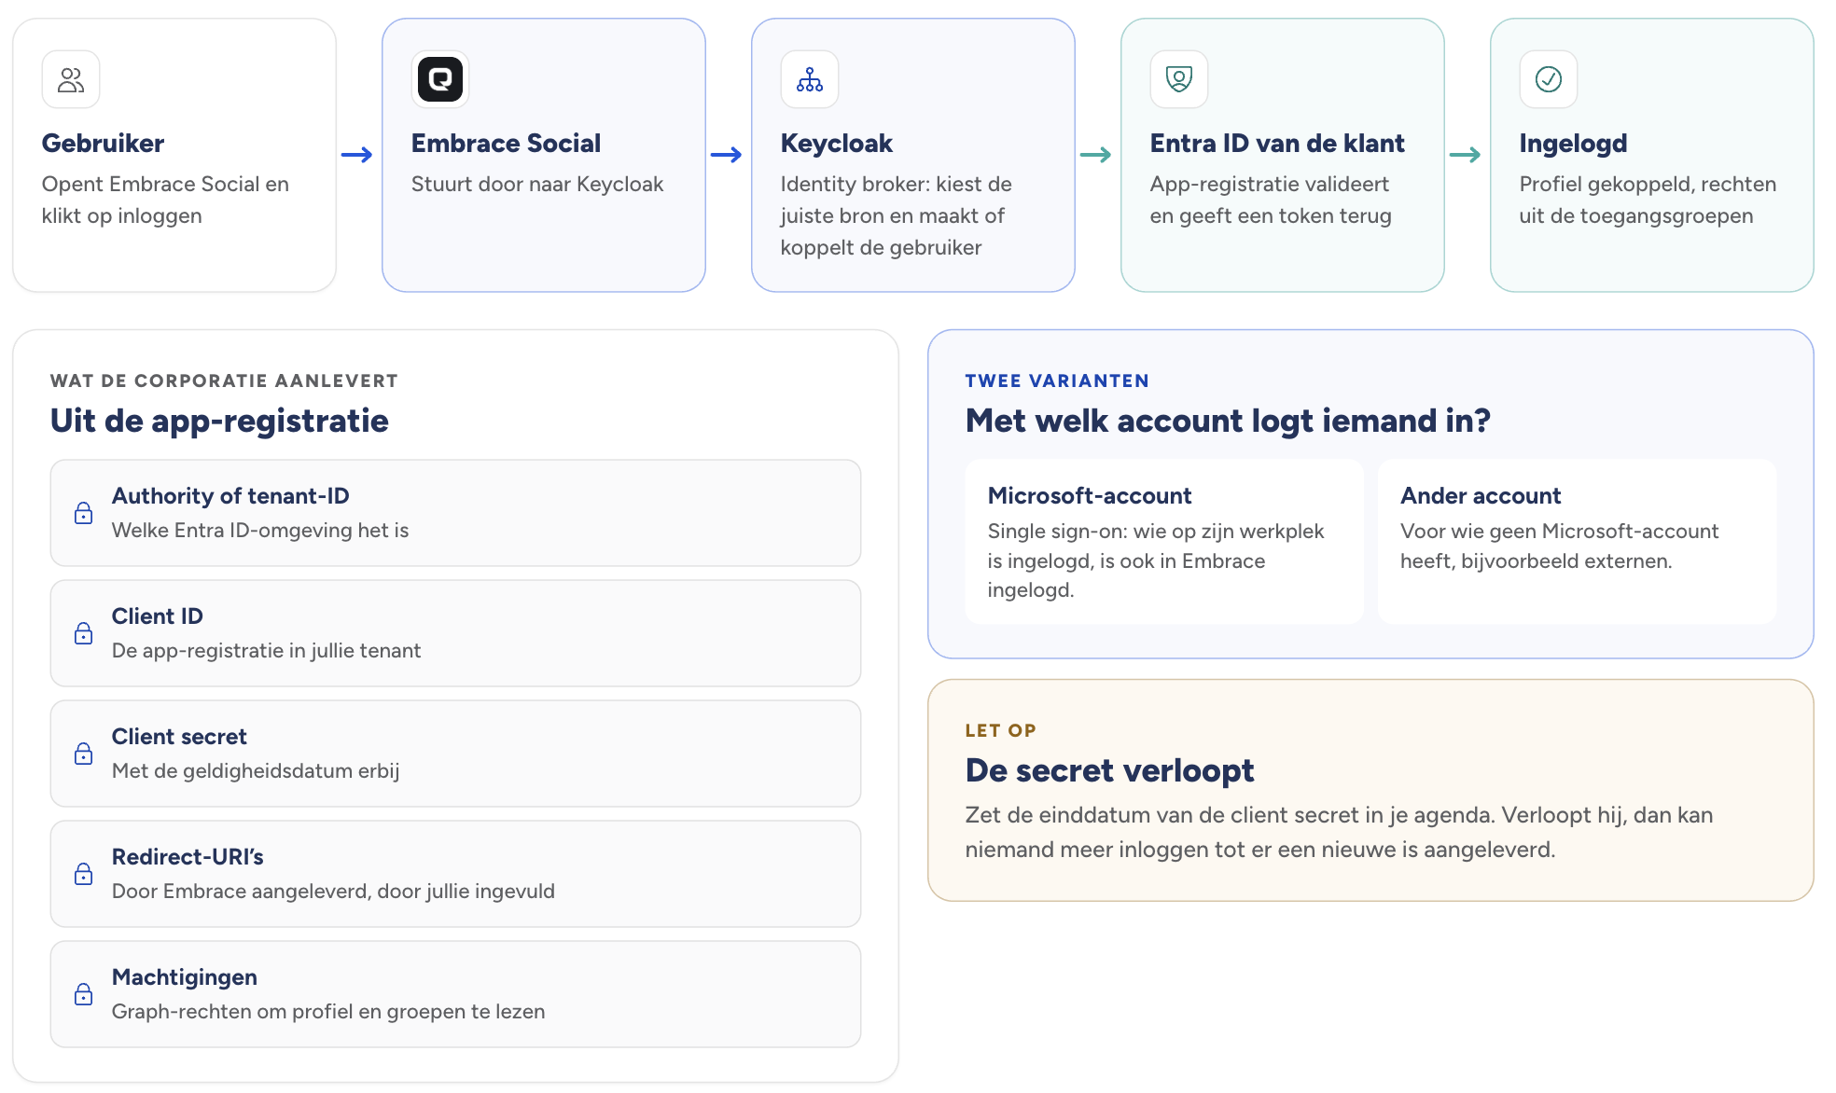
Task: Click the lock icon beside Client ID
Action: coord(84,633)
